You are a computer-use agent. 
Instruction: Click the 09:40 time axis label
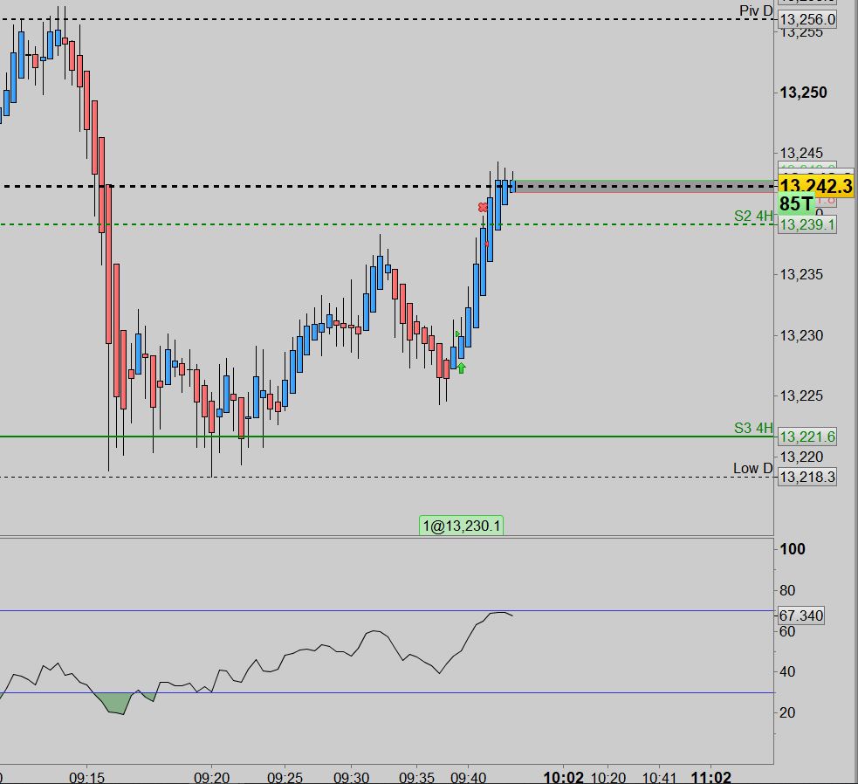click(x=468, y=777)
